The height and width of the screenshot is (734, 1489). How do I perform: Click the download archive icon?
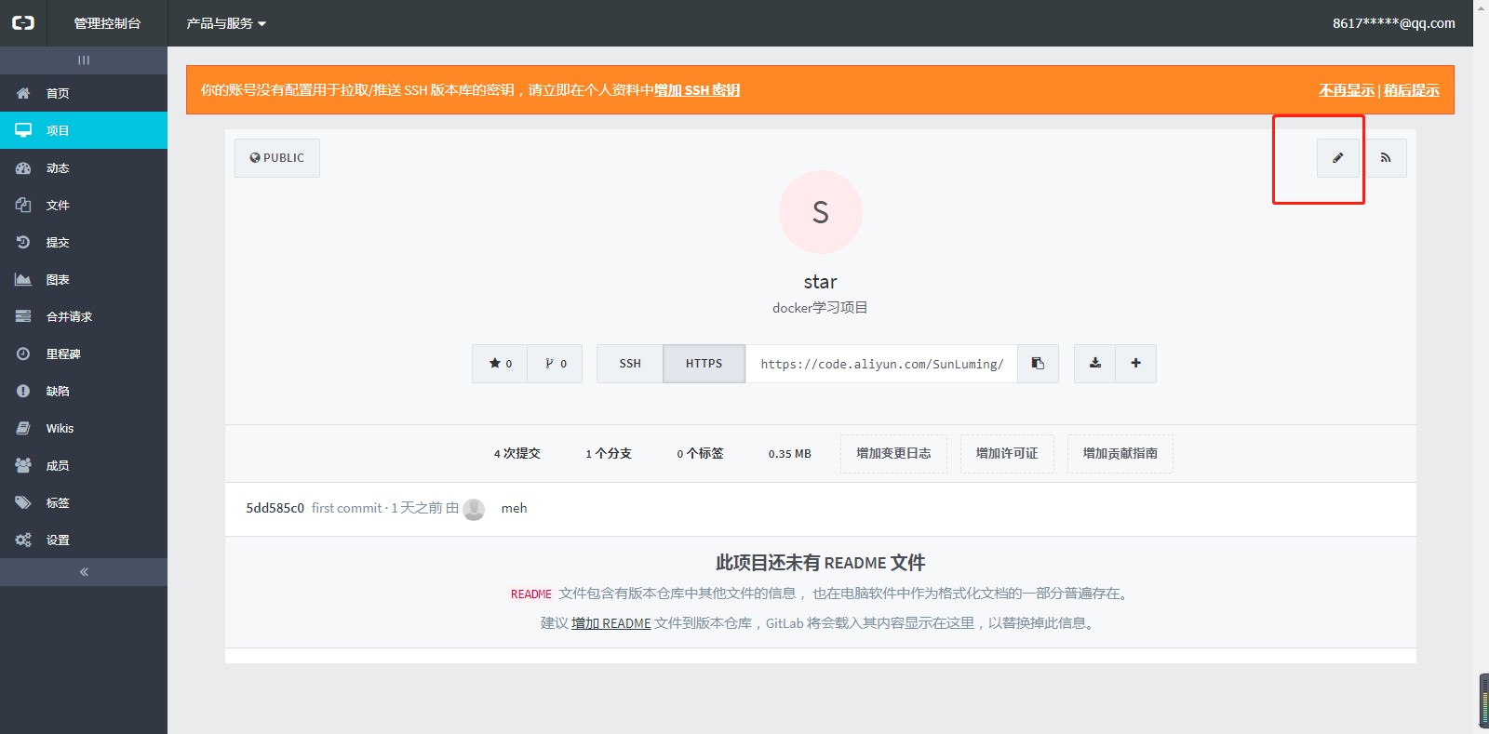point(1095,364)
